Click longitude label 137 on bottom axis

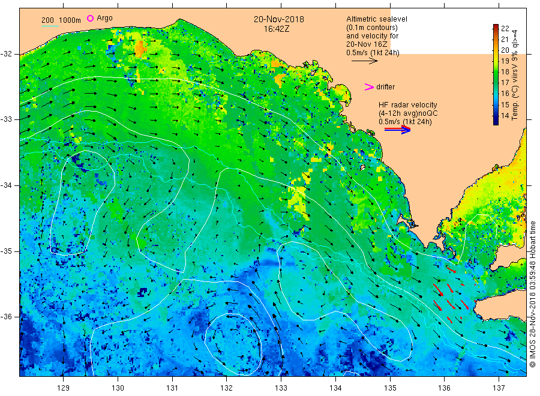pyautogui.click(x=499, y=388)
